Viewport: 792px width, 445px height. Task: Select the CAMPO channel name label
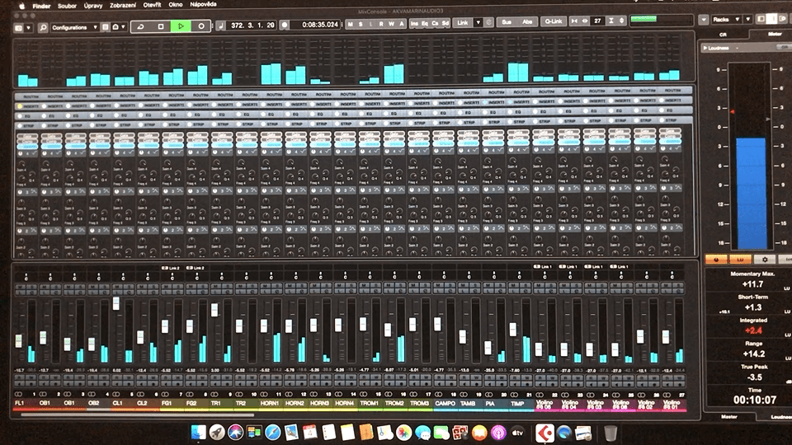coord(445,404)
